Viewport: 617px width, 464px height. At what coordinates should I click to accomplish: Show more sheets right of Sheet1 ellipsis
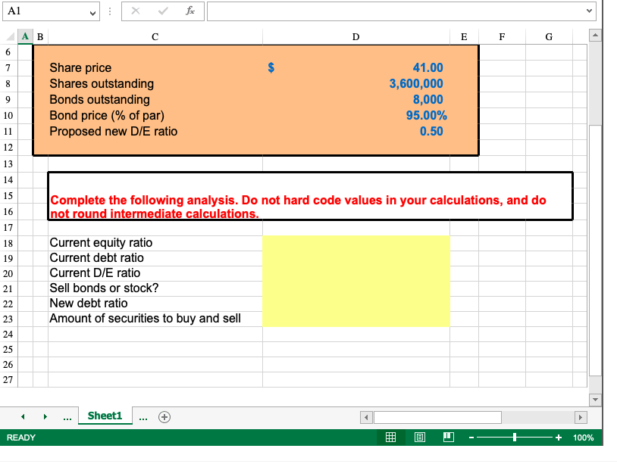click(x=143, y=418)
